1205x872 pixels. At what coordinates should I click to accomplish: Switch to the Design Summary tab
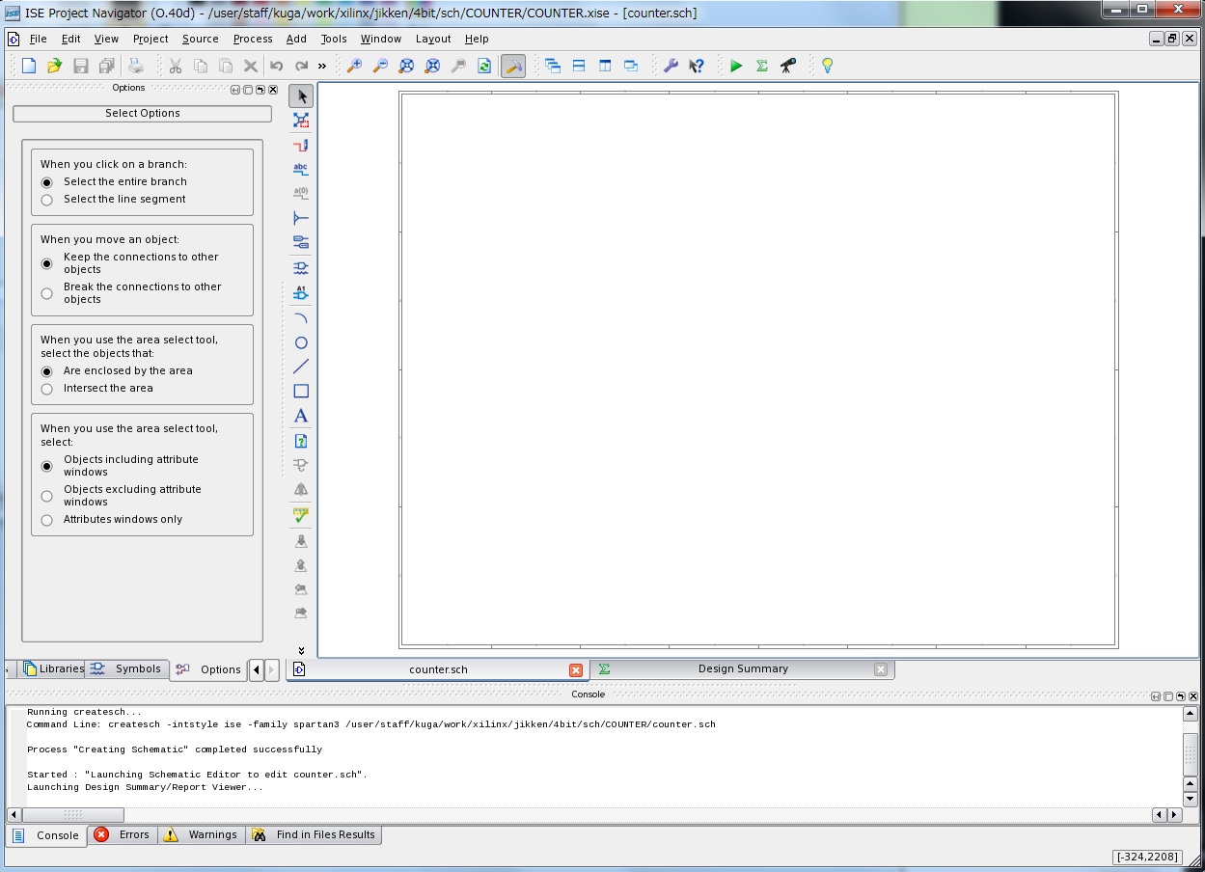pyautogui.click(x=742, y=668)
